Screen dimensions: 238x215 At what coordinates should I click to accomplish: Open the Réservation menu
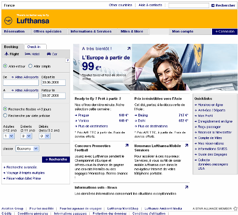click(x=14, y=32)
